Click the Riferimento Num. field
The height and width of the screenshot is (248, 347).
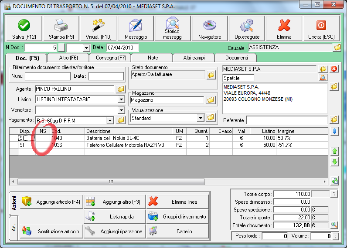pyautogui.click(x=48, y=76)
